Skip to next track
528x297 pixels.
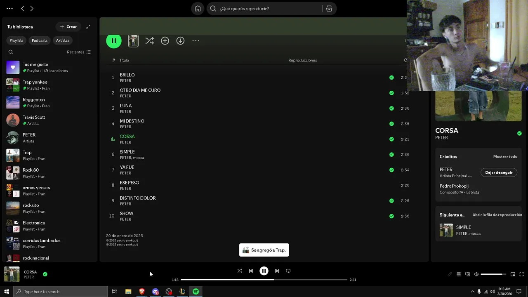(x=277, y=271)
